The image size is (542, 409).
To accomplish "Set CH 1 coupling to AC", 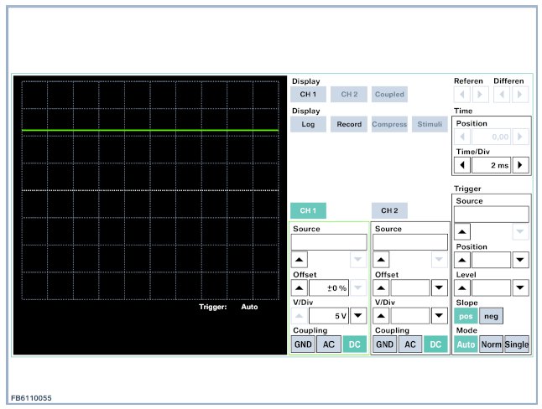I will point(328,344).
